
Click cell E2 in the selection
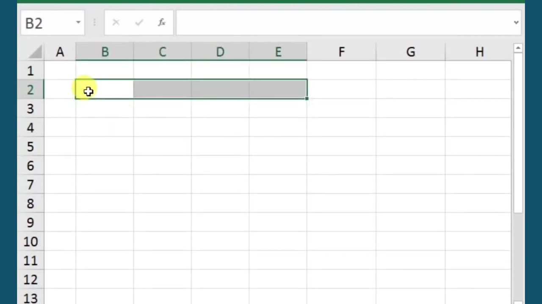pyautogui.click(x=278, y=89)
